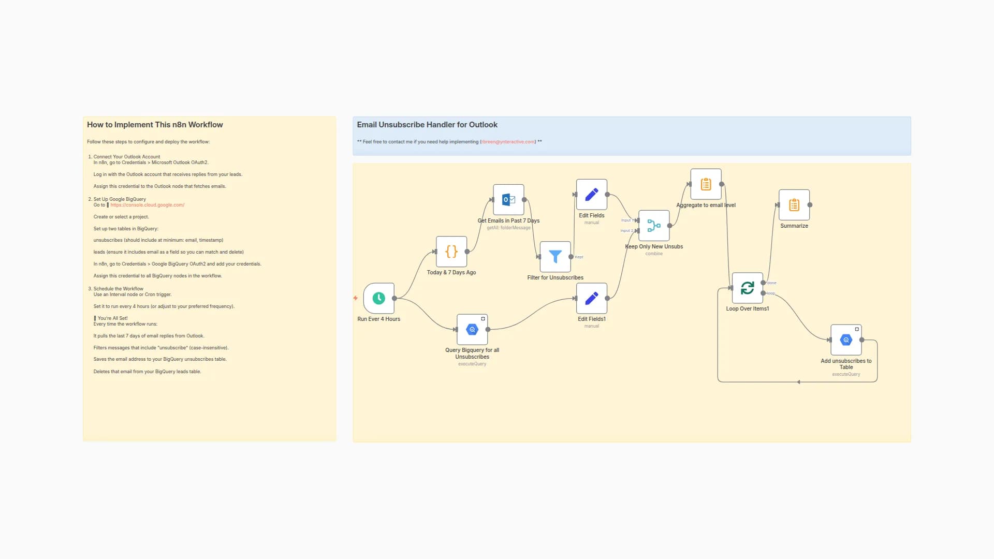Select the Add unsubscribes to Table node
Image resolution: width=994 pixels, height=559 pixels.
click(845, 340)
